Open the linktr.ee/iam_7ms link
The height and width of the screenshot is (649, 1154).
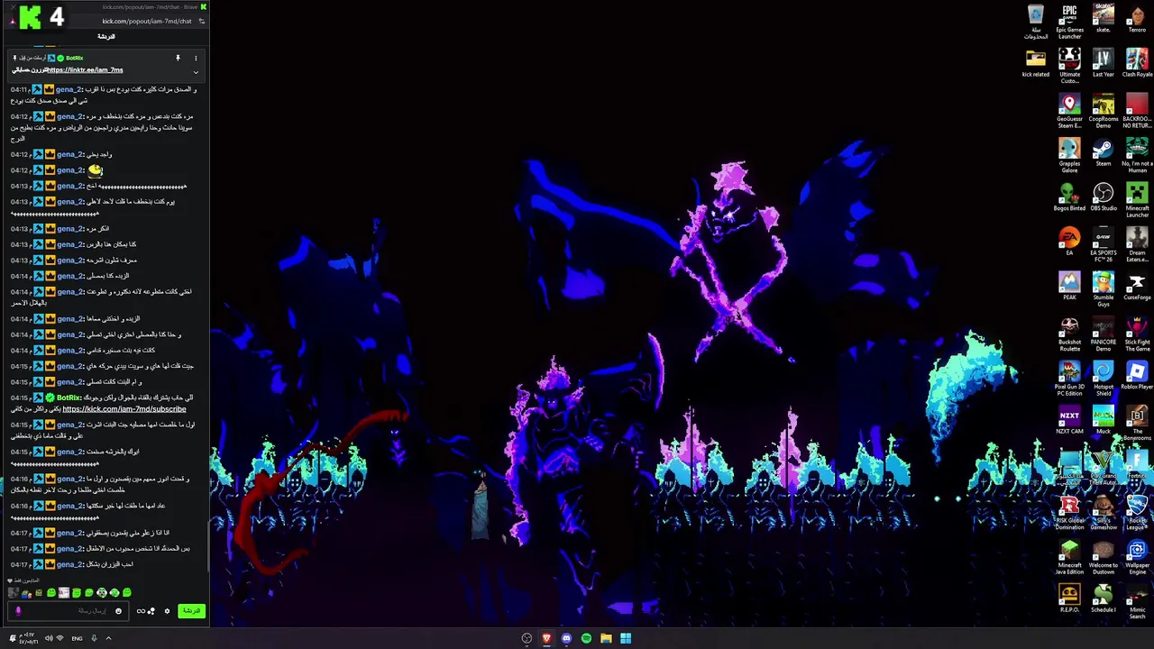tap(86, 69)
